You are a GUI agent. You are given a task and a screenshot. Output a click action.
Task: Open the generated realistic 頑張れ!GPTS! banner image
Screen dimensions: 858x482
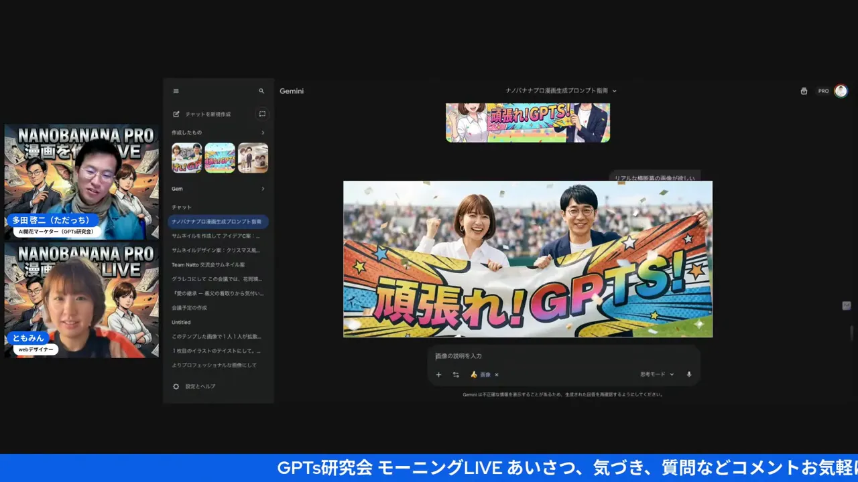pos(528,259)
